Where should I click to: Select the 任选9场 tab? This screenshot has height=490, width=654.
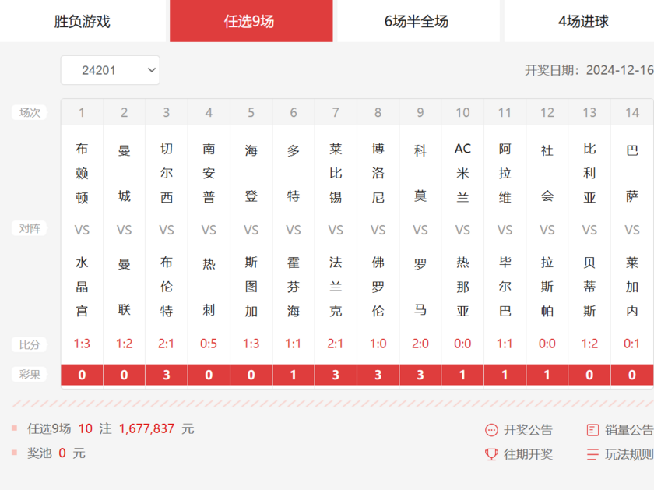coord(250,21)
